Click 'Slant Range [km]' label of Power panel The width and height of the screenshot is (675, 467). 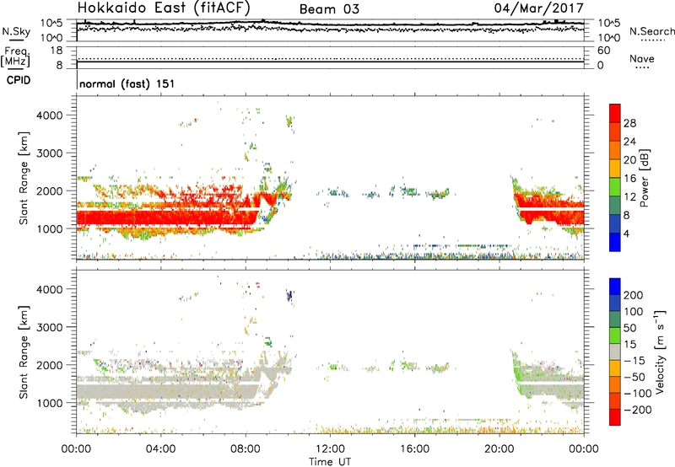click(24, 178)
